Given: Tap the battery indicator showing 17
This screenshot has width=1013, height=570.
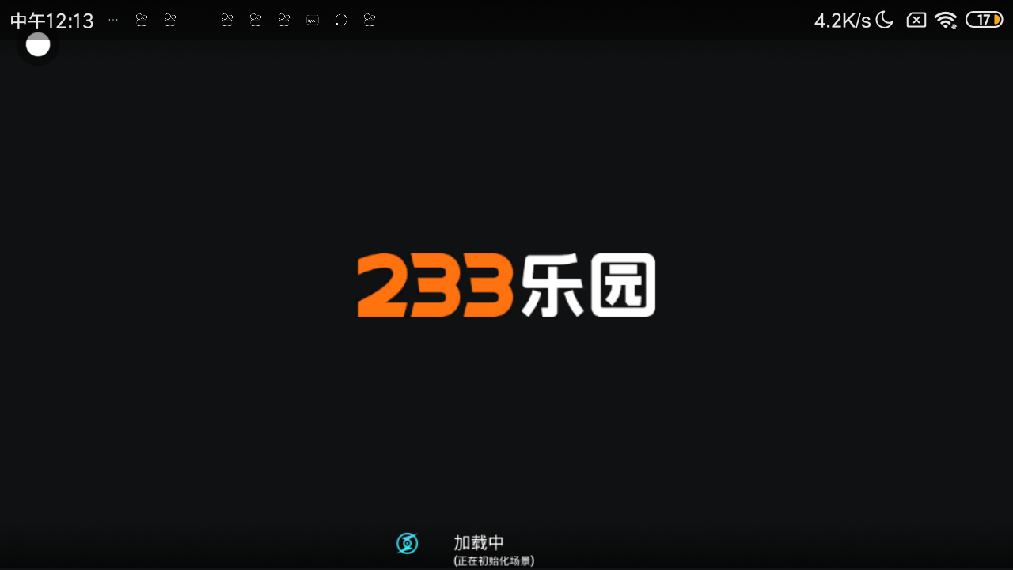Looking at the screenshot, I should click(x=984, y=20).
